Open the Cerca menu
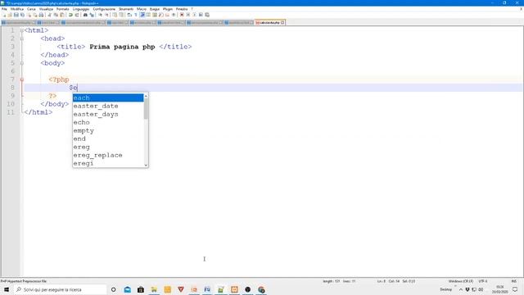The height and width of the screenshot is (295, 524). [31, 9]
